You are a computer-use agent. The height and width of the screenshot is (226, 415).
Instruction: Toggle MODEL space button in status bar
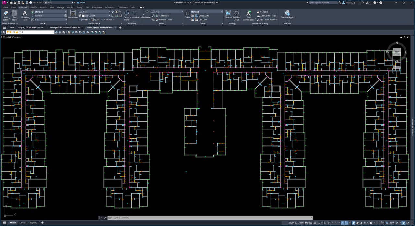tap(309, 223)
